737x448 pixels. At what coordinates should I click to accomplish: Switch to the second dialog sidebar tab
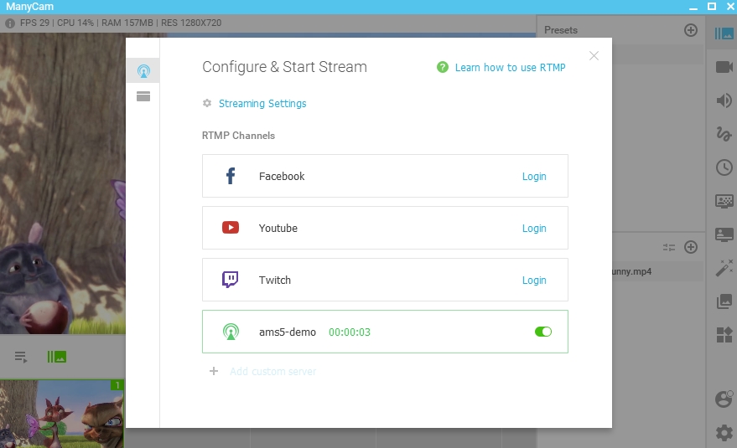[143, 96]
